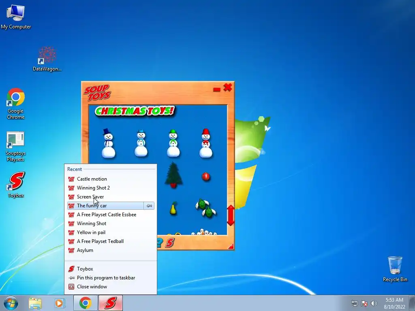This screenshot has height=311, width=415.
Task: Switch to Chrome on the taskbar
Action: pyautogui.click(x=85, y=303)
